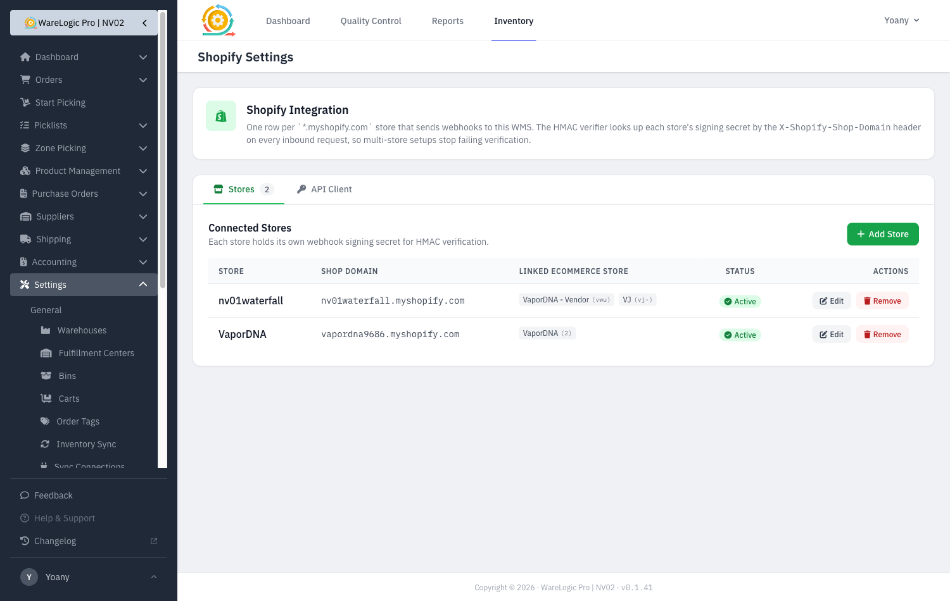This screenshot has width=950, height=601.
Task: Click the SHOP DOMAIN column header
Action: pos(350,271)
